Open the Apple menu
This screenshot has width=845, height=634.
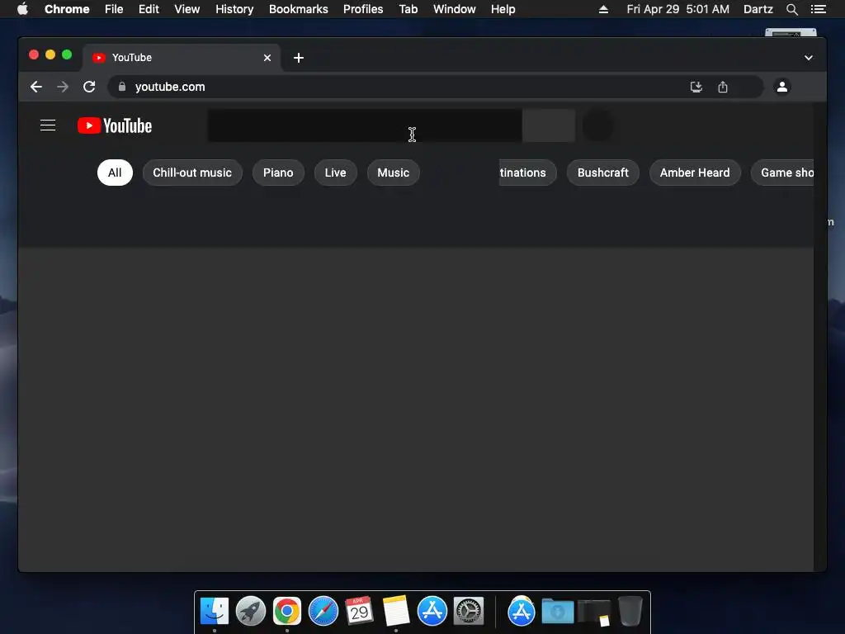tap(22, 9)
